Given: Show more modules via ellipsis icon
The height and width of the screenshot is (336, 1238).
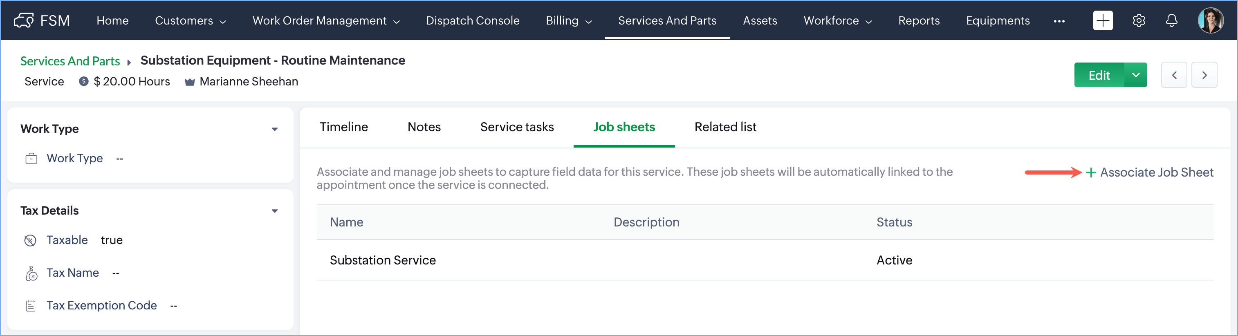Looking at the screenshot, I should (1059, 21).
